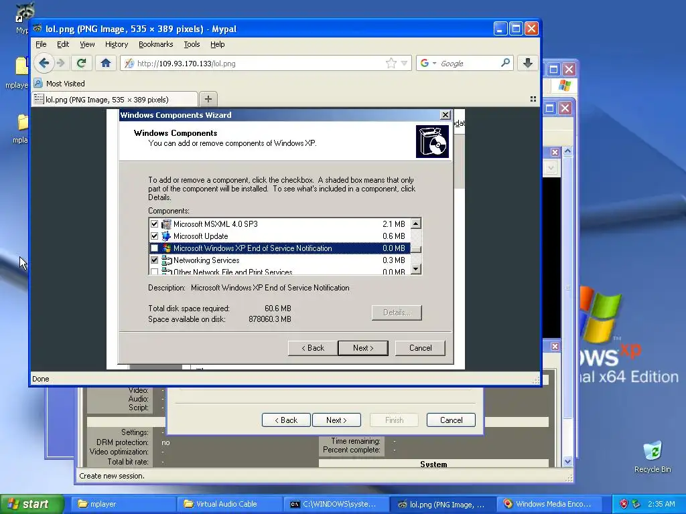This screenshot has height=514, width=686.
Task: Click the Networking Services list icon
Action: point(166,260)
